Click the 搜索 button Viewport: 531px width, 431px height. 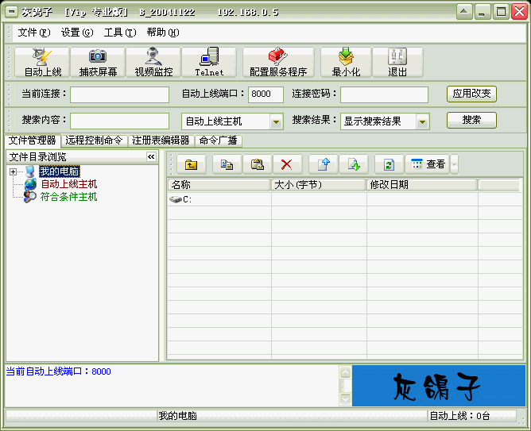[471, 121]
